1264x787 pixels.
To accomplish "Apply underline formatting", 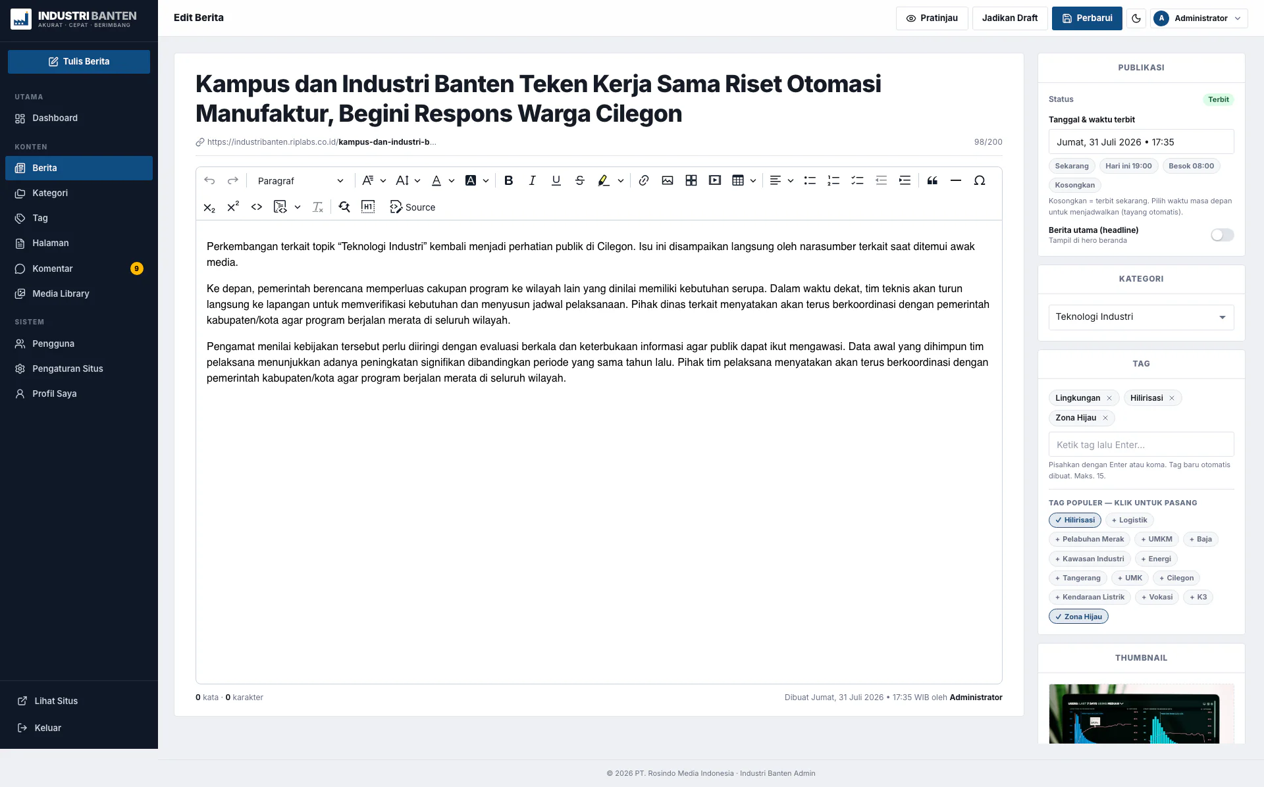I will click(556, 180).
